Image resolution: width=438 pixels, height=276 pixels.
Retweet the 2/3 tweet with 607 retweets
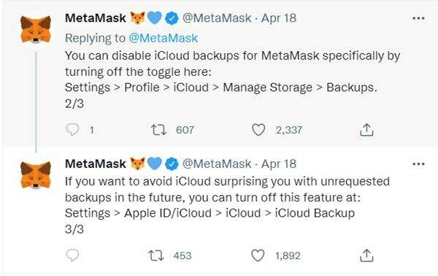tap(158, 130)
